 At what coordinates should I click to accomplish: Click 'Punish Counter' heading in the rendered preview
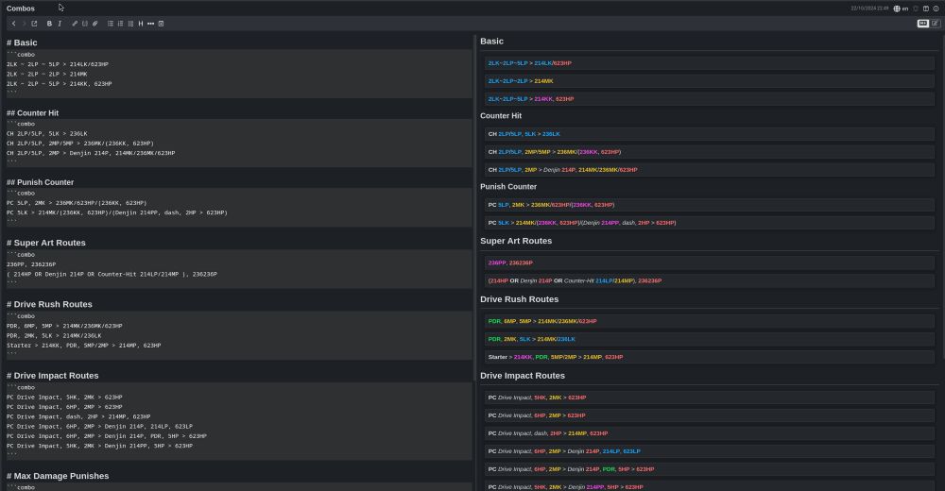(508, 187)
